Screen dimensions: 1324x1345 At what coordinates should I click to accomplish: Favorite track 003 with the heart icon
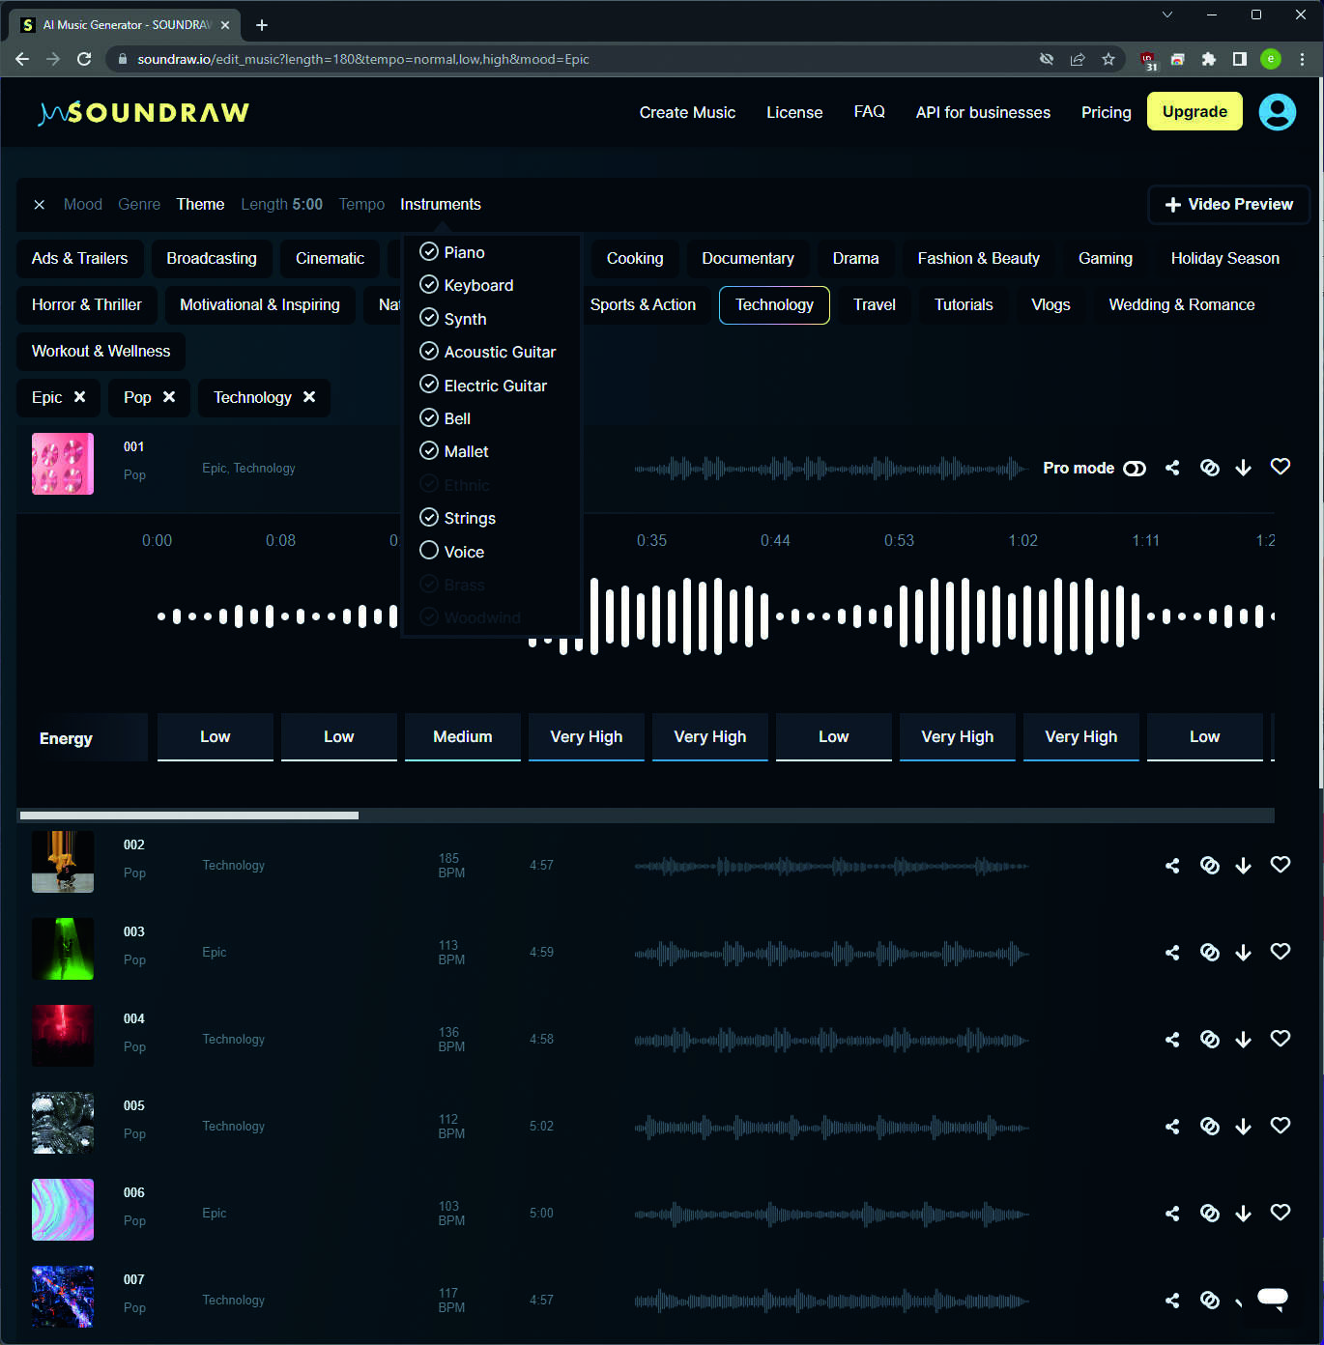(1280, 952)
